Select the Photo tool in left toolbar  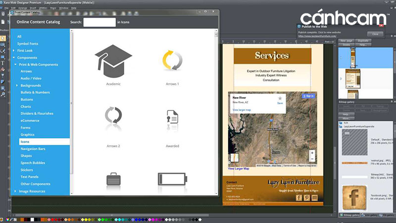tap(3, 45)
